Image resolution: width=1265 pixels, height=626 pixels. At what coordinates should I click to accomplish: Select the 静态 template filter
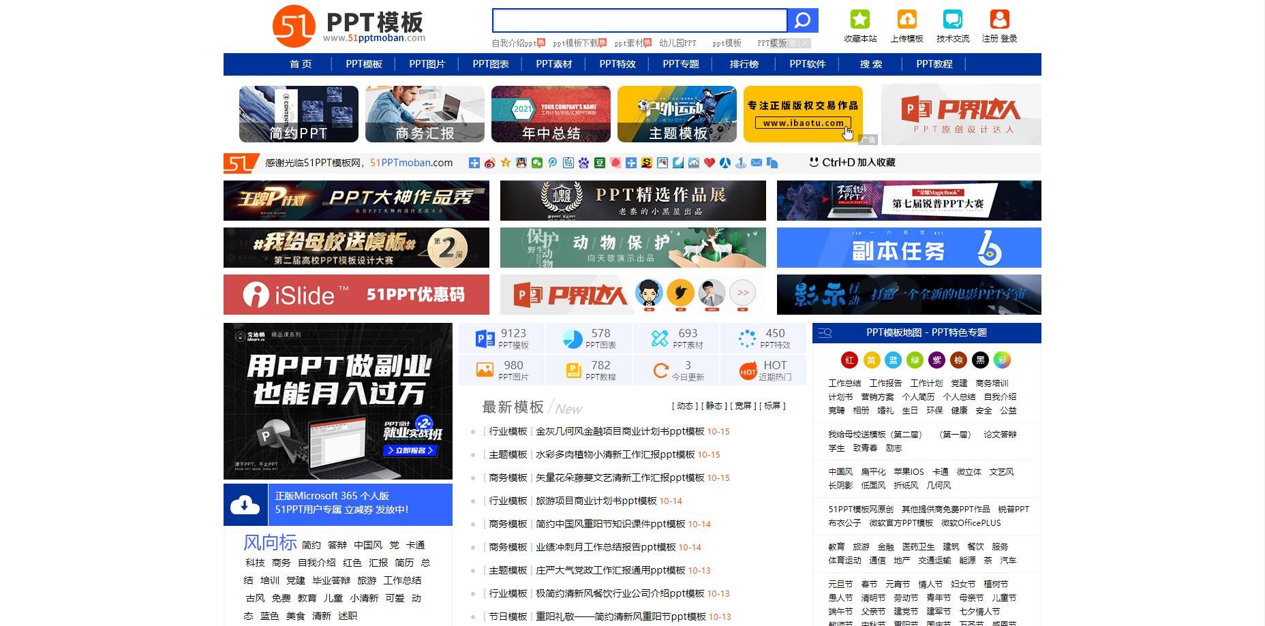tap(714, 405)
